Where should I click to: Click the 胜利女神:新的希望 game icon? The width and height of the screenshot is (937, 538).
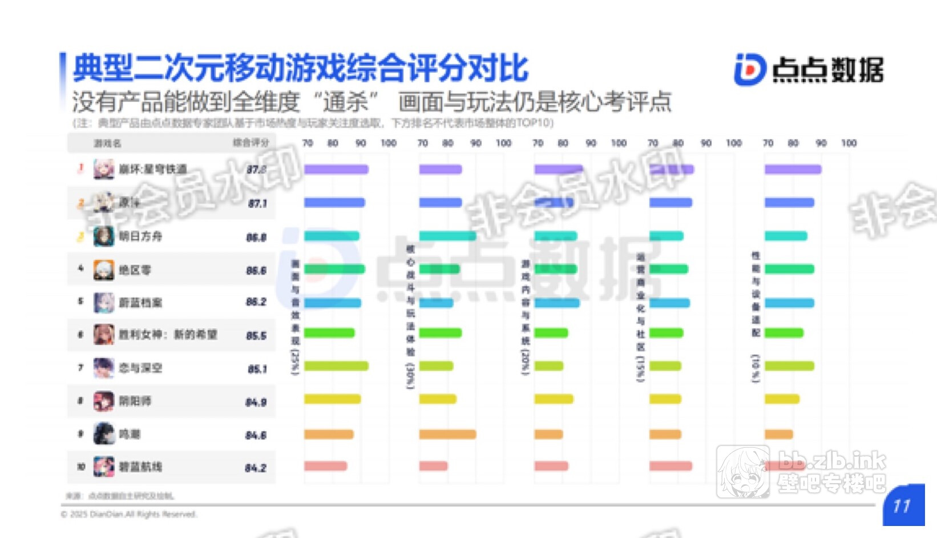(104, 335)
